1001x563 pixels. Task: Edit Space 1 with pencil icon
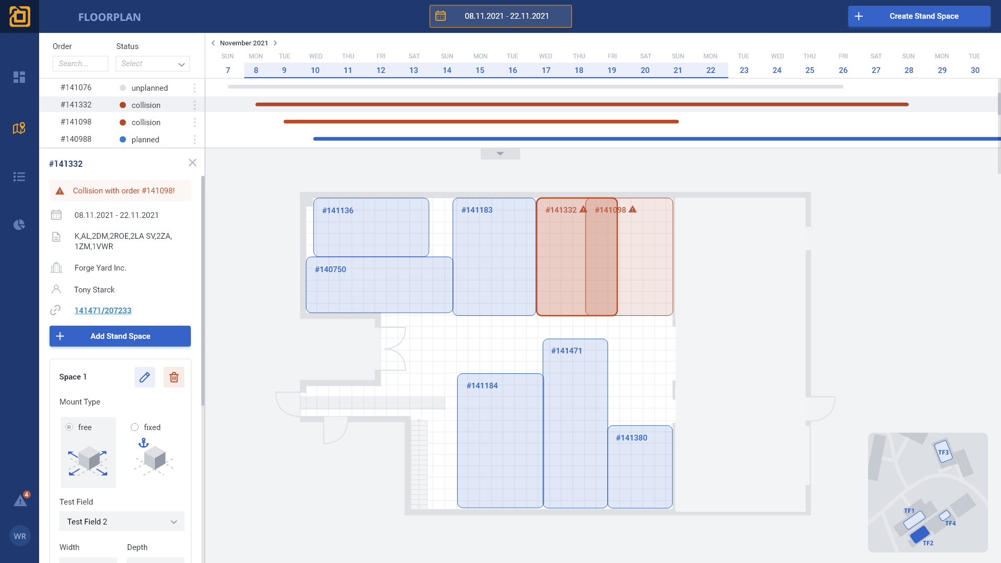[144, 377]
